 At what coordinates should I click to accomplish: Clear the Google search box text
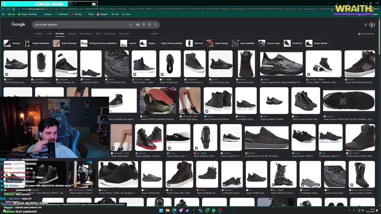[130, 25]
